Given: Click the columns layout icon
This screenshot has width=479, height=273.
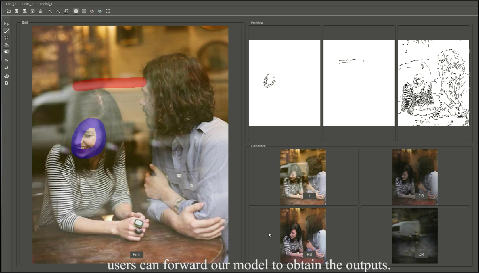Looking at the screenshot, I should [84, 11].
